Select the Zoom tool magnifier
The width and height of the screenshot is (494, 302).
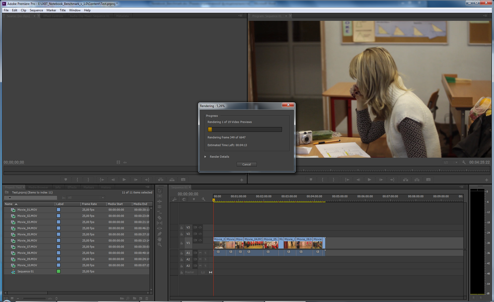point(160,245)
